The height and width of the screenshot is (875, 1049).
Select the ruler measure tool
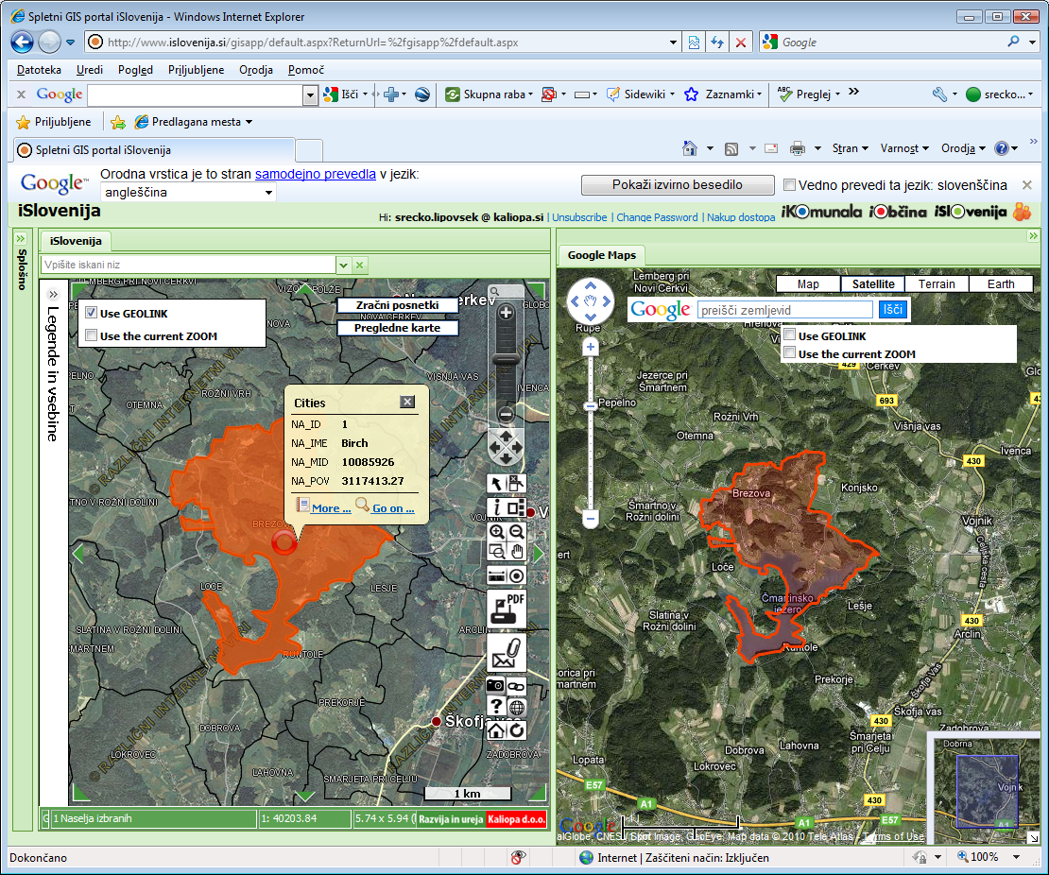coord(496,576)
